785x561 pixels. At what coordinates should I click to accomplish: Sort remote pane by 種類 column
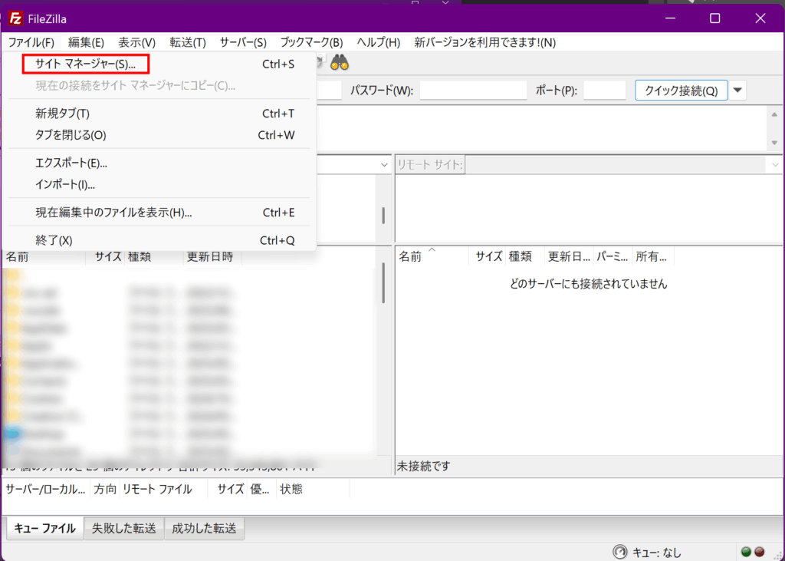[x=524, y=257]
